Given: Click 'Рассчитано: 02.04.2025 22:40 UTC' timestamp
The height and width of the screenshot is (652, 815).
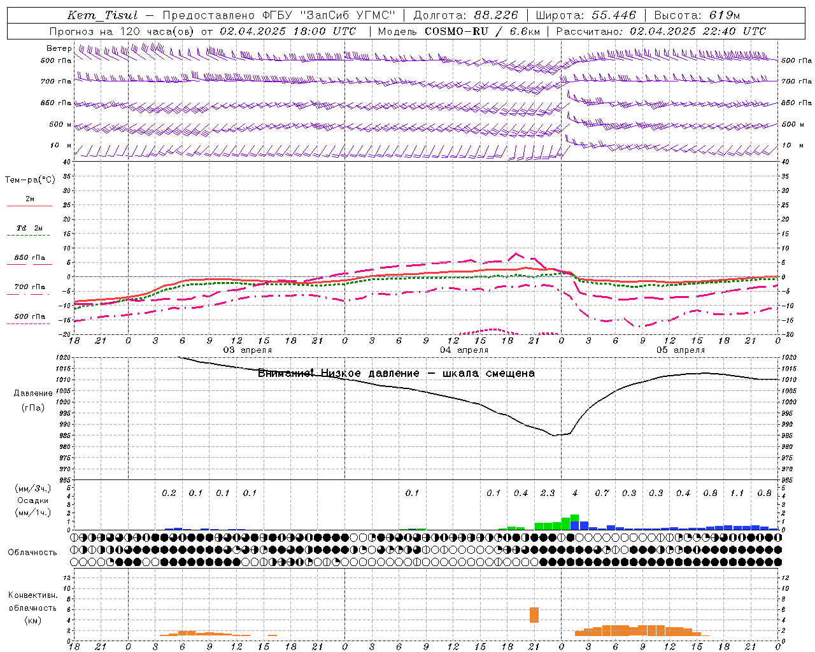Looking at the screenshot, I should pos(661,31).
